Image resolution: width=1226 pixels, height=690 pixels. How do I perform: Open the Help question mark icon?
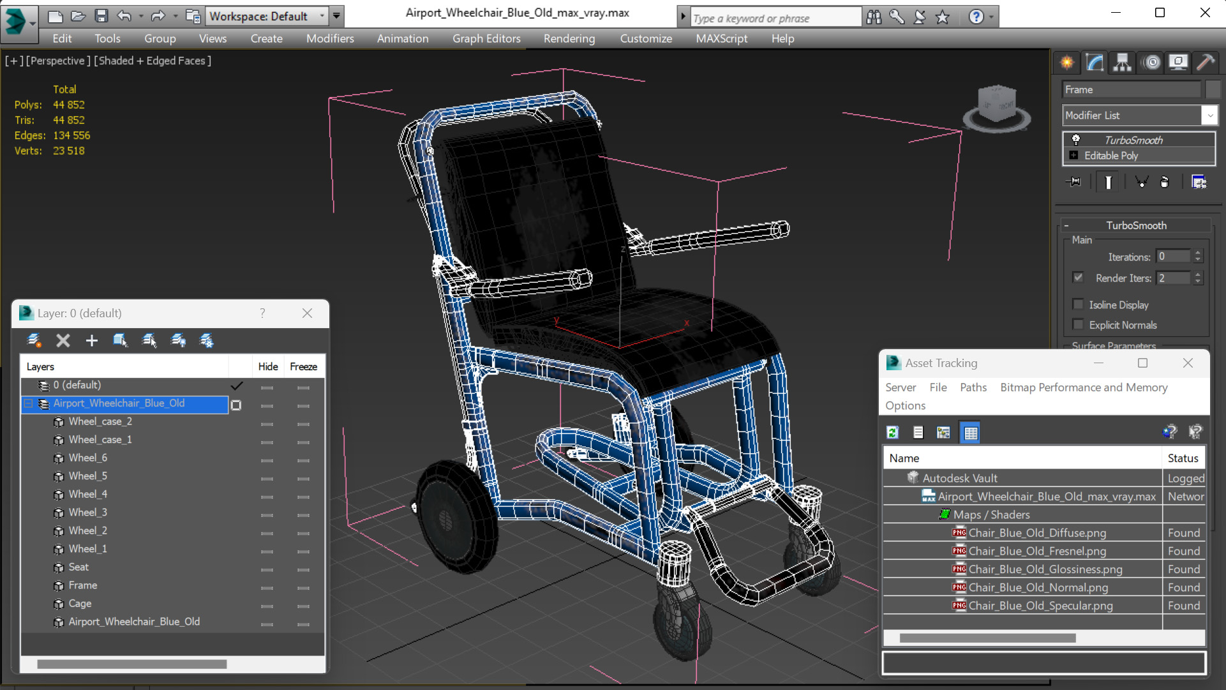[x=976, y=17]
